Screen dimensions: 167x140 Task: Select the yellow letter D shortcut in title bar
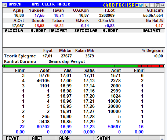110,5
